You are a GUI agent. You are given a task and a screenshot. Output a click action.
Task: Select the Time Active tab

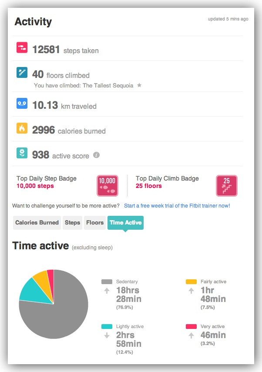click(125, 223)
